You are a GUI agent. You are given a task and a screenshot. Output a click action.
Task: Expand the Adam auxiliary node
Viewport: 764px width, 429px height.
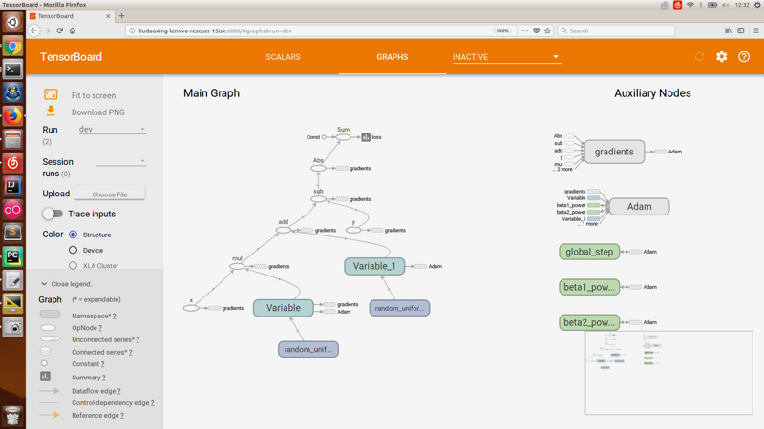tap(639, 207)
